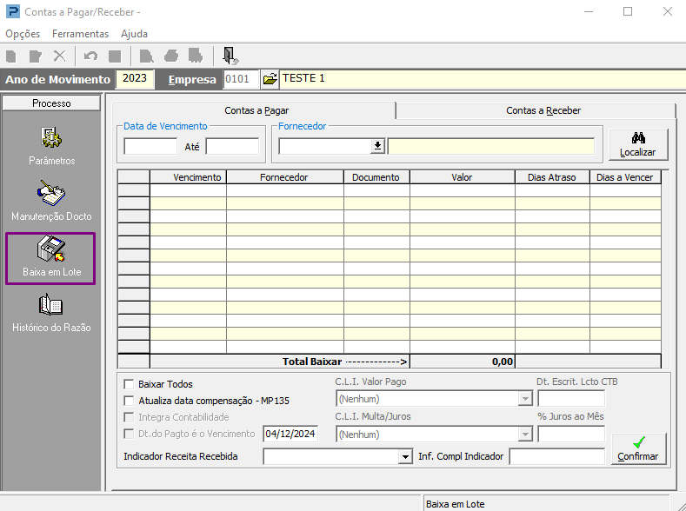Click the Localizar binoculars button
Image resolution: width=686 pixels, height=511 pixels.
point(637,144)
